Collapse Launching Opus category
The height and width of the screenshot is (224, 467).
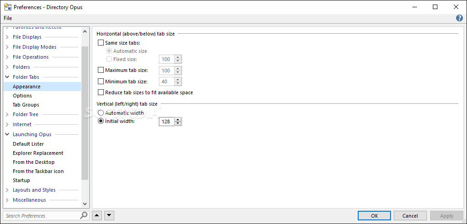point(7,134)
